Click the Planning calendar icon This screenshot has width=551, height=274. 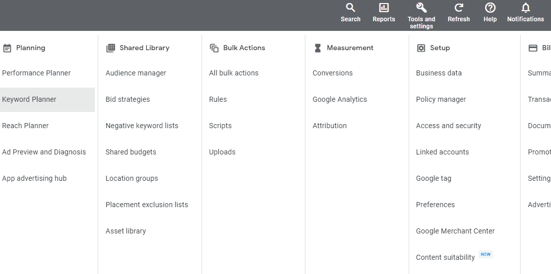7,48
